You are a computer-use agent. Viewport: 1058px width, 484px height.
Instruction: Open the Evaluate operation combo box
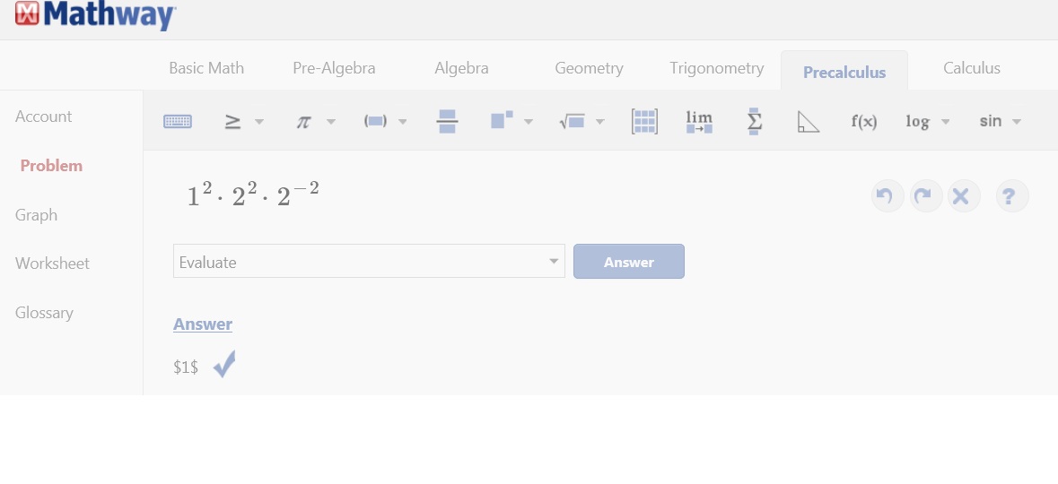[369, 262]
